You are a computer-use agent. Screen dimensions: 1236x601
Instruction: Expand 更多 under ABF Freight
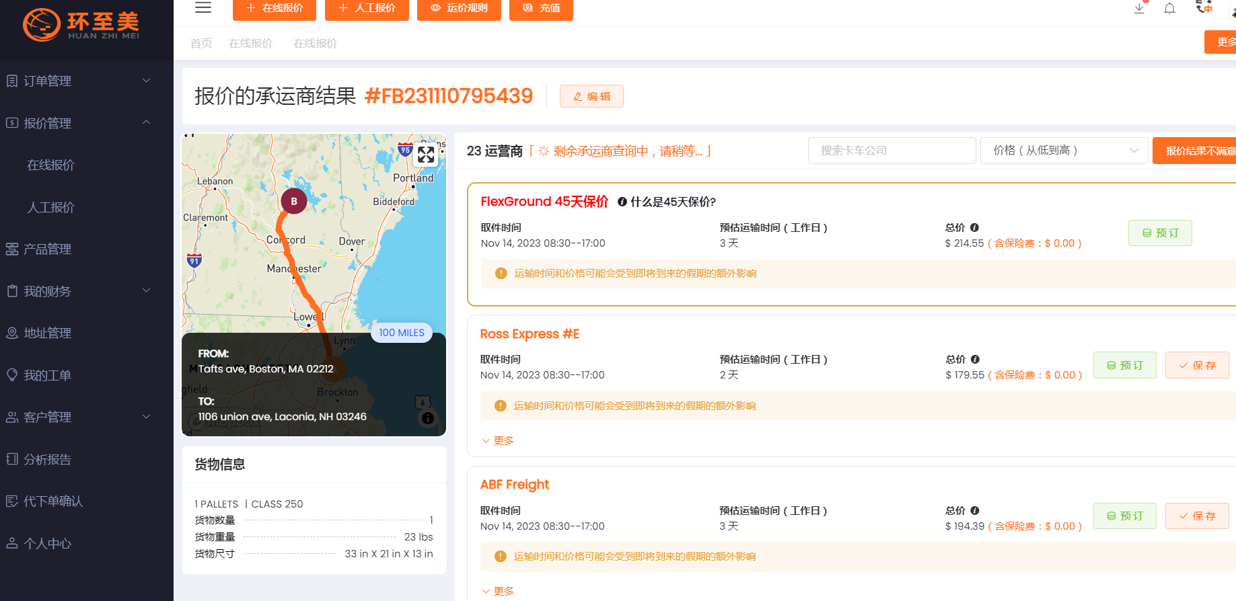[498, 591]
